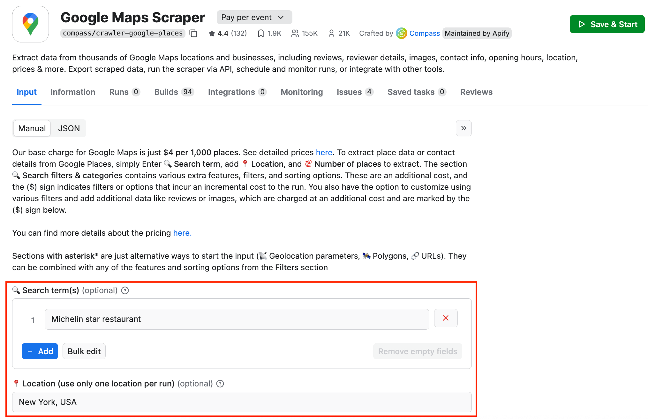Click the users icon showing 155K

point(295,33)
